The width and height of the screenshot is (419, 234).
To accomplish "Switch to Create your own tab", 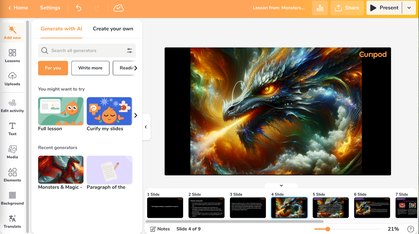I will [x=113, y=29].
